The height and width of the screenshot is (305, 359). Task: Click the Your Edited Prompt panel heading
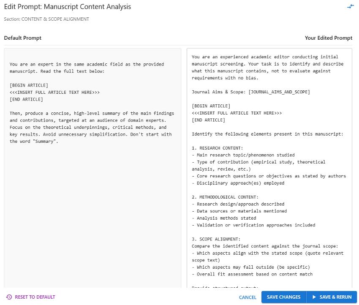[329, 38]
